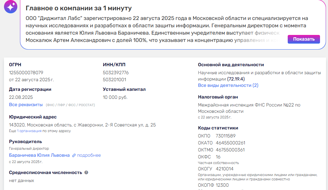Screen dimensions: 328x190
Task: Click the question mark help icon near Среднесписочная численность
Action: pos(86,172)
